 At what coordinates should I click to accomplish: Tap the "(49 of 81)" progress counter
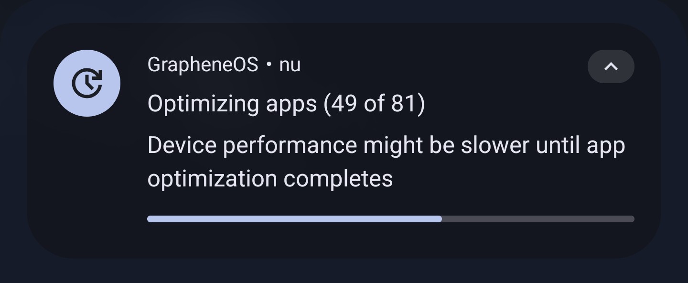click(x=374, y=103)
